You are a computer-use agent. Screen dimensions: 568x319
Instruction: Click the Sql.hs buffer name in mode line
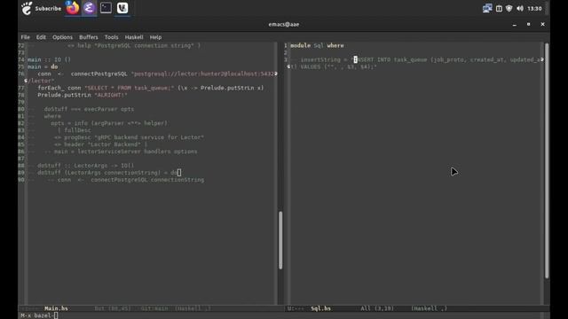coord(320,308)
